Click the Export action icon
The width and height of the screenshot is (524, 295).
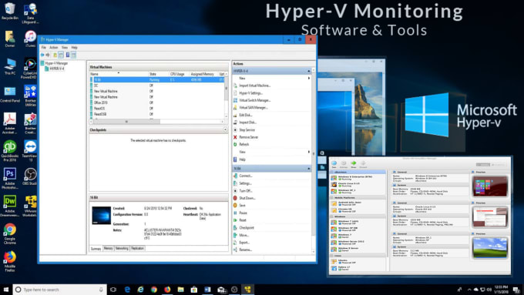[x=235, y=242]
